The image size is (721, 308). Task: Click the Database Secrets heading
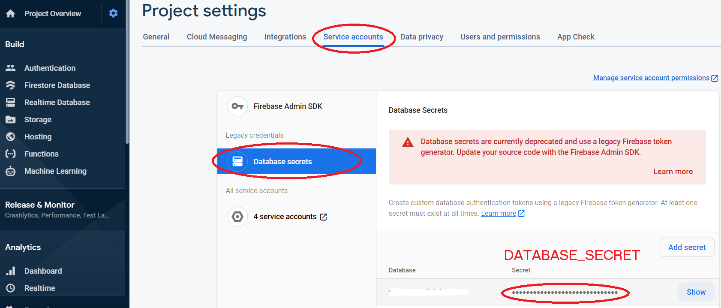click(418, 110)
